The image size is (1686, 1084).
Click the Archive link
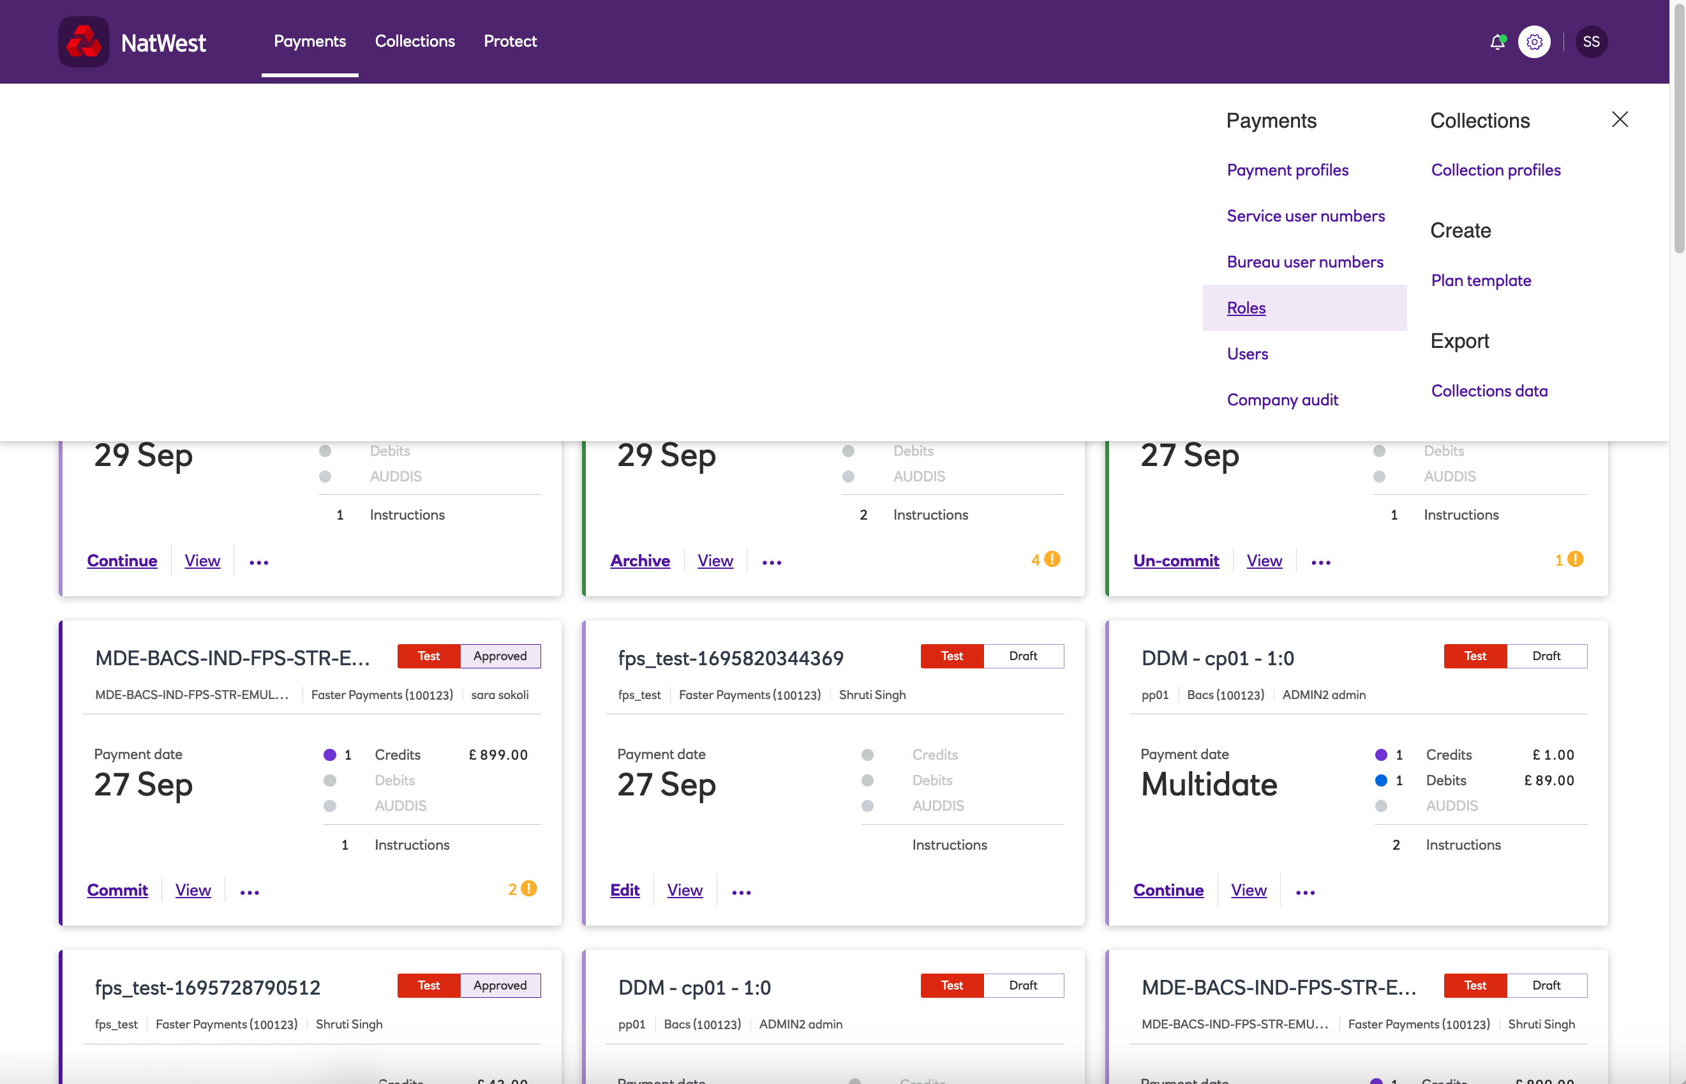tap(639, 561)
